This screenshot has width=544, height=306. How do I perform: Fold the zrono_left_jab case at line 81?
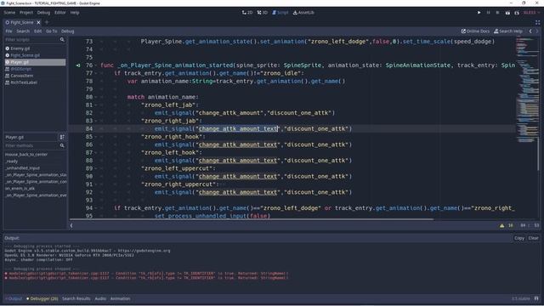coord(96,105)
